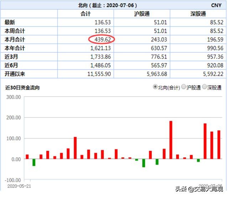Image resolution: width=228 pixels, height=197 pixels.
Task: Click the tallest red bar in chart
Action: [171, 140]
